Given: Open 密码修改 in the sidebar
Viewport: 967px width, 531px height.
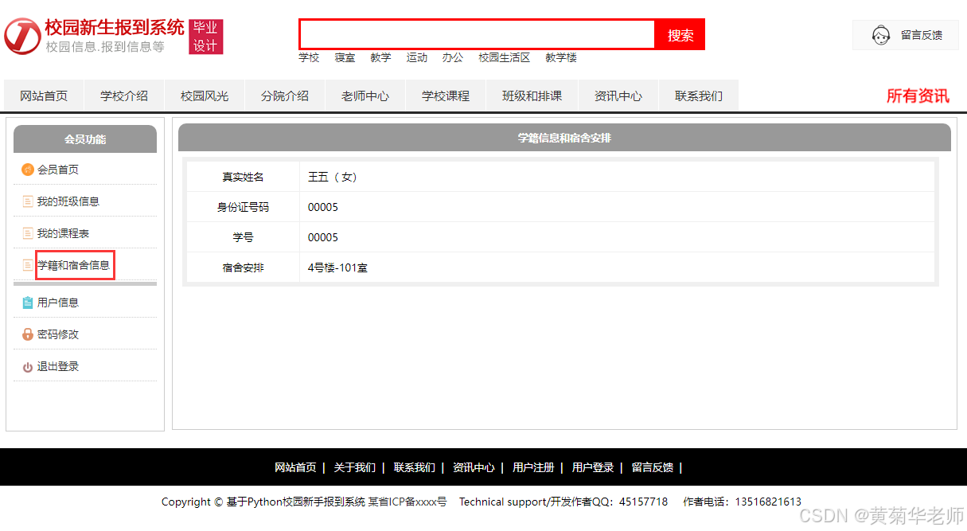Looking at the screenshot, I should click(58, 334).
